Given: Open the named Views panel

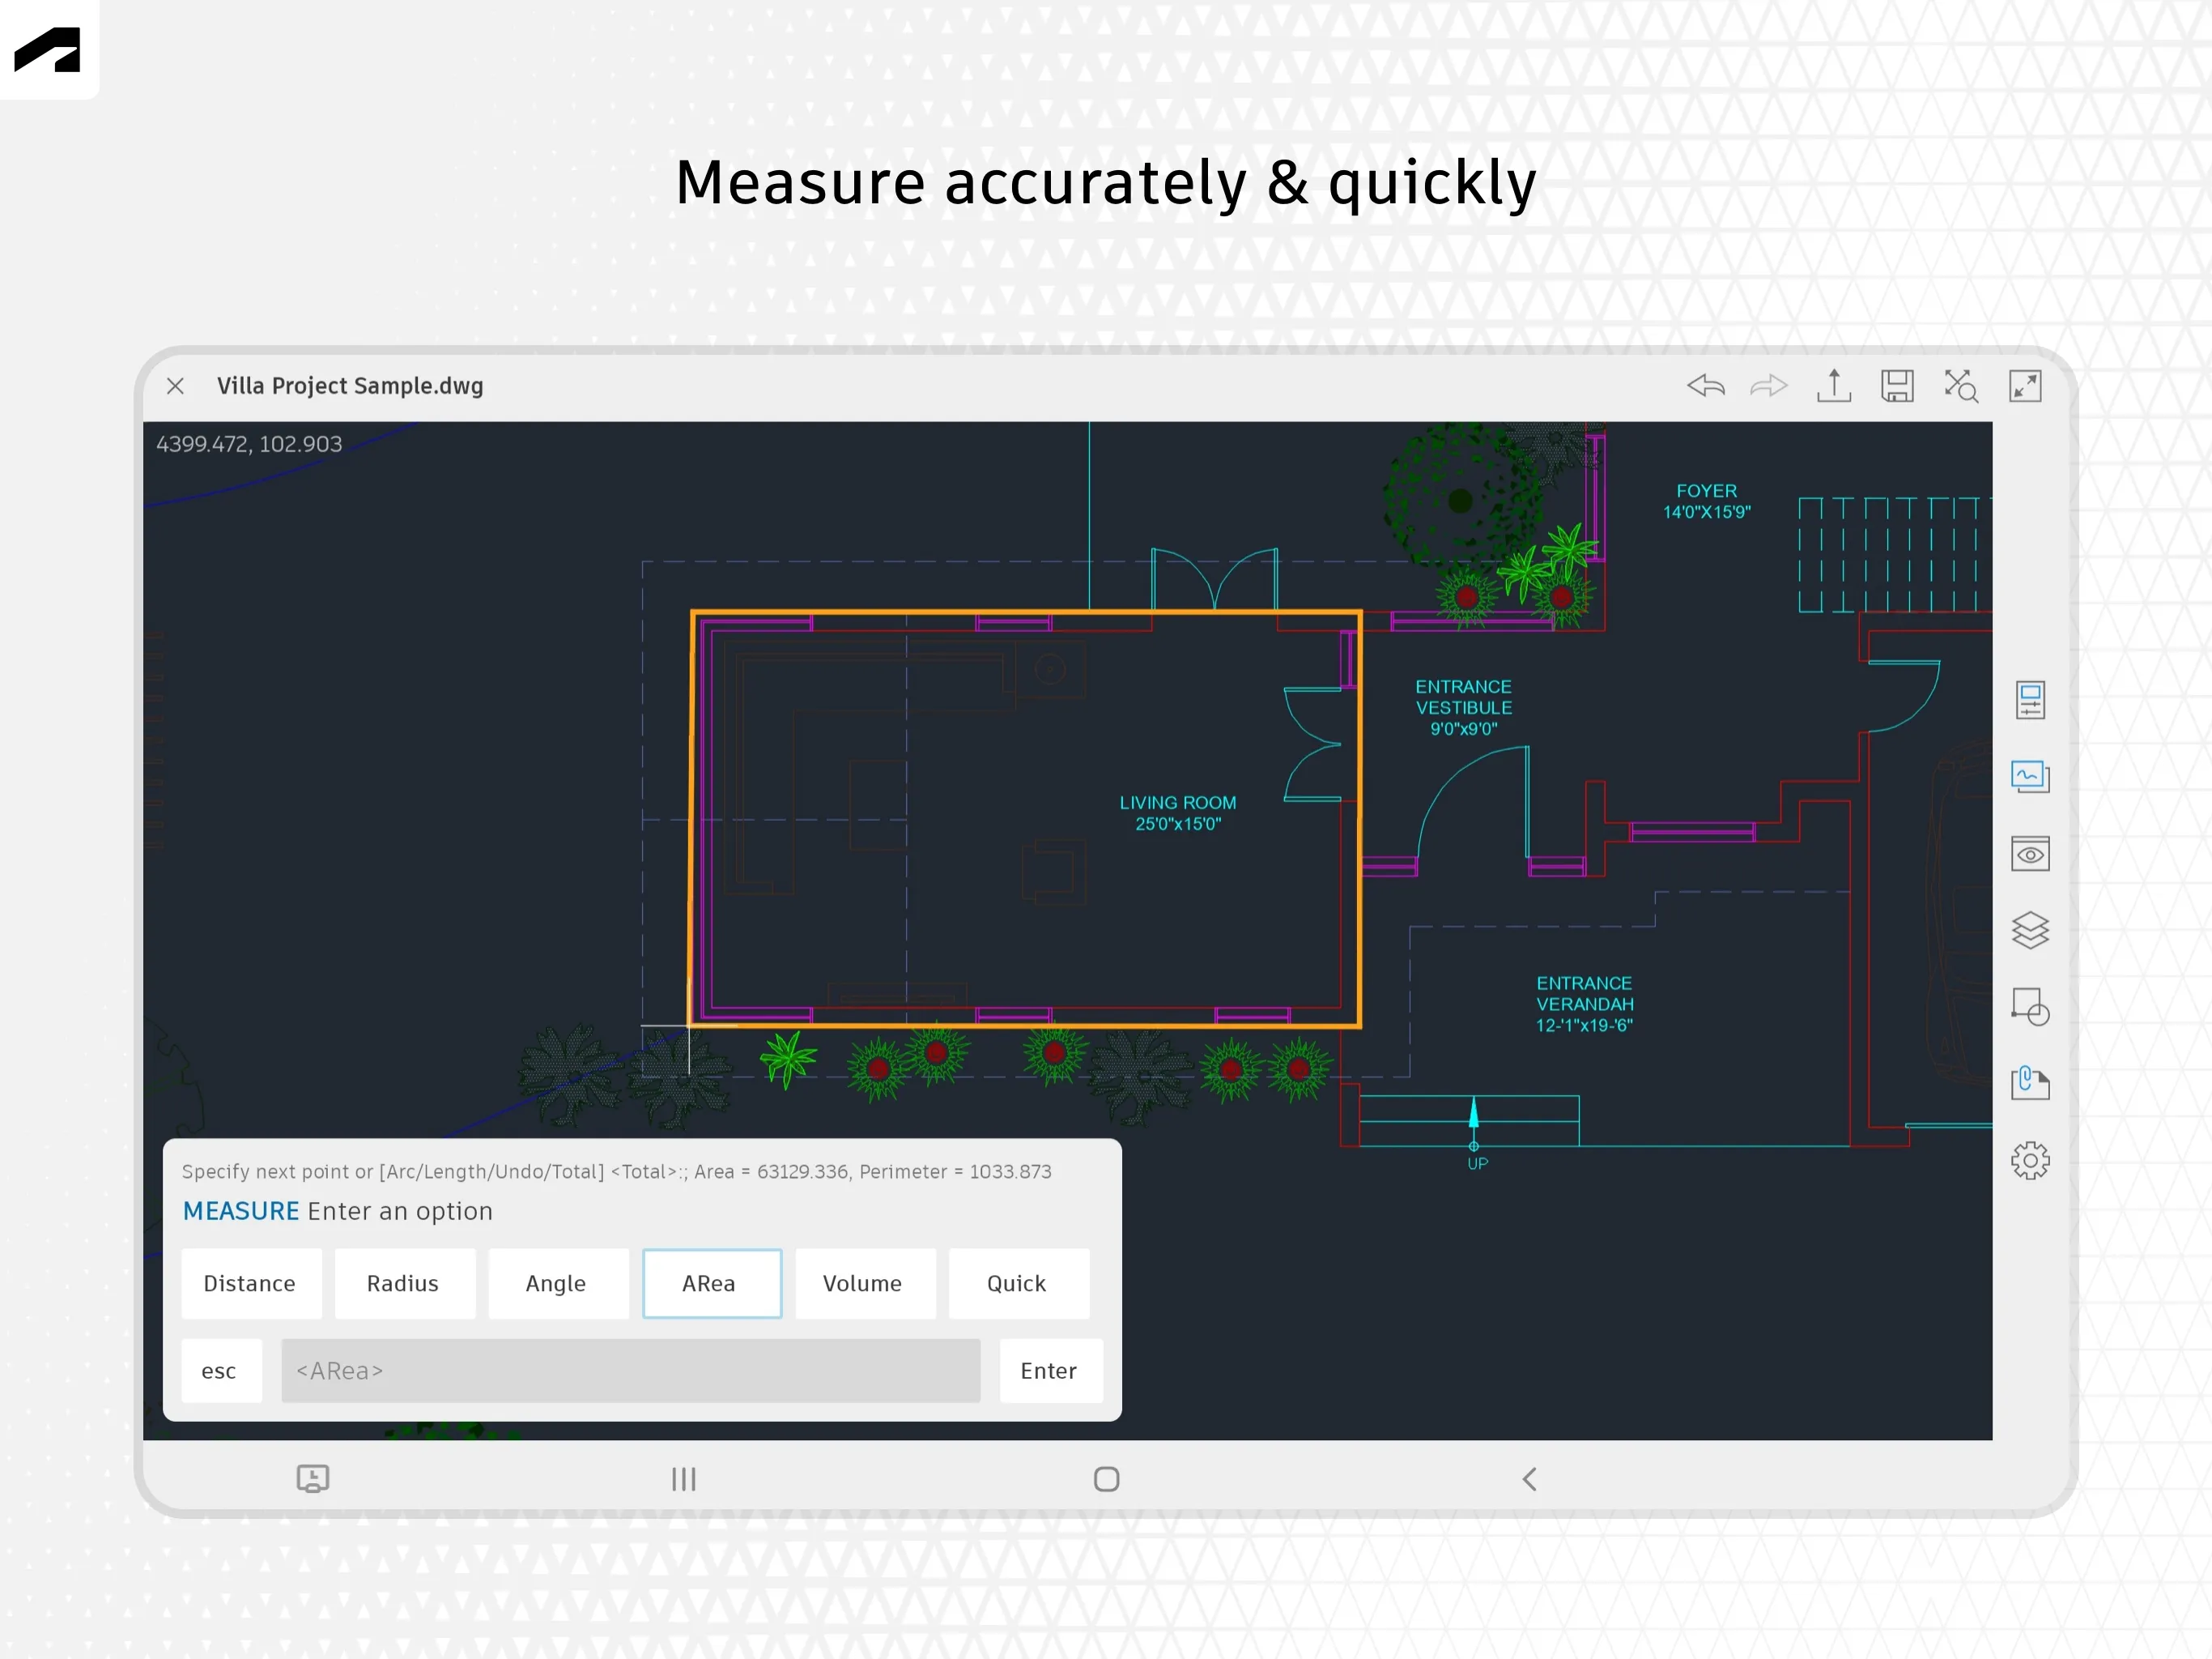Looking at the screenshot, I should point(2030,854).
